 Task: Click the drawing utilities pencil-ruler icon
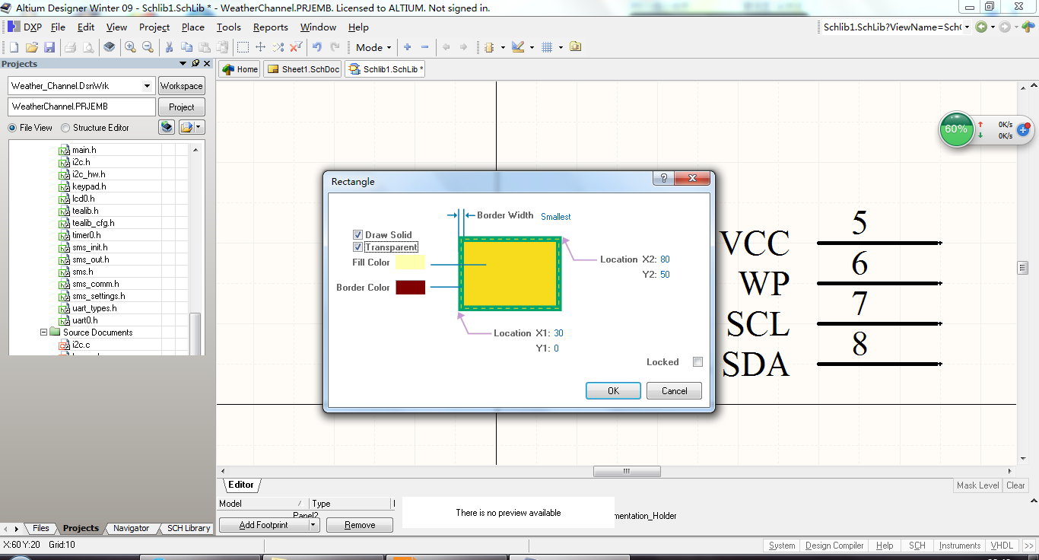click(x=518, y=47)
